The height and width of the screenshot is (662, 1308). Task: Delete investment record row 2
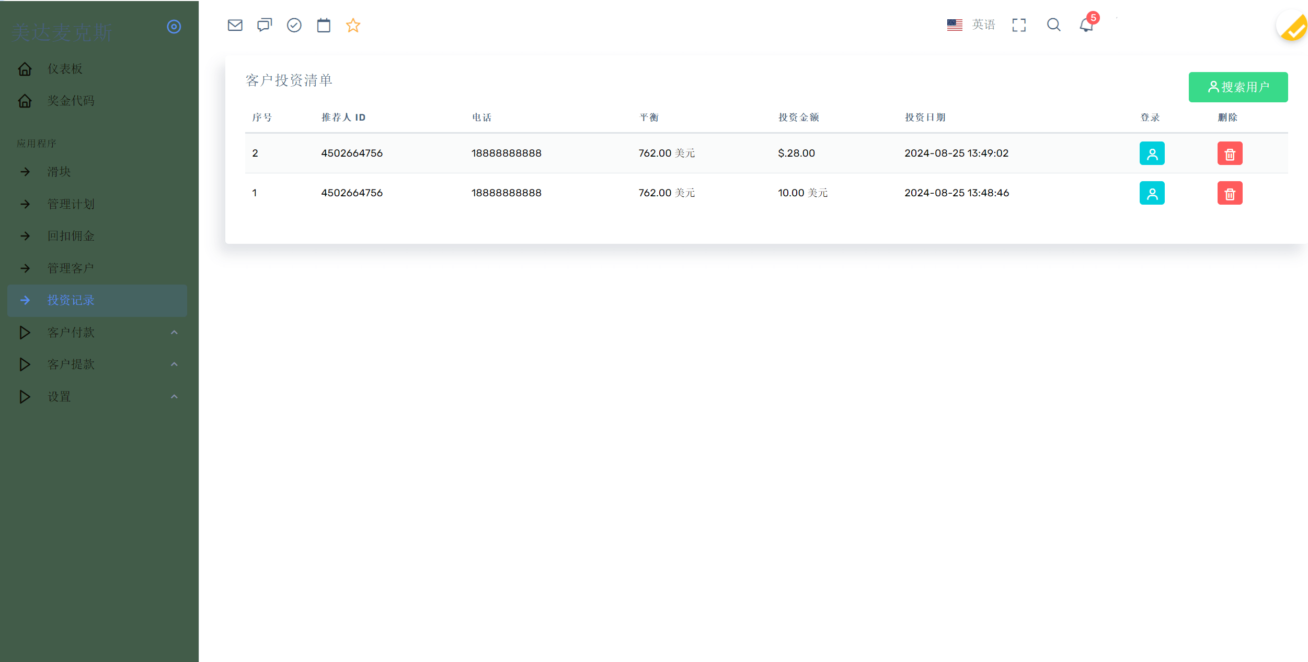[x=1230, y=153]
